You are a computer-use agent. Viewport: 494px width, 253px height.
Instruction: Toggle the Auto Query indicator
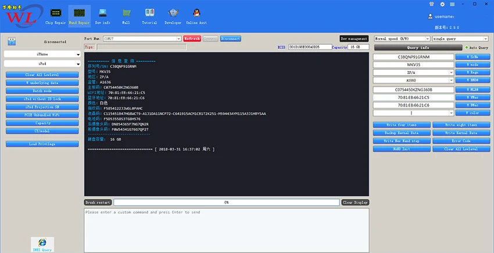[467, 48]
